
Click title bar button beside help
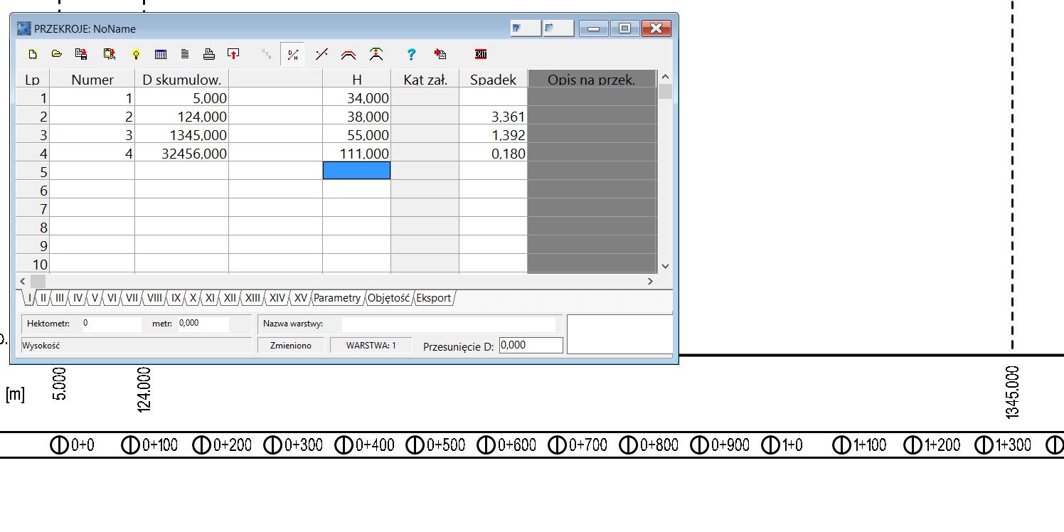coord(558,28)
